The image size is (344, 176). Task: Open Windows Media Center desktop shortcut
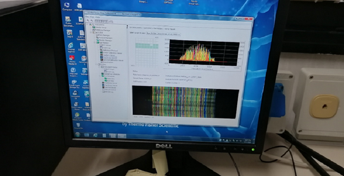[x=78, y=115]
